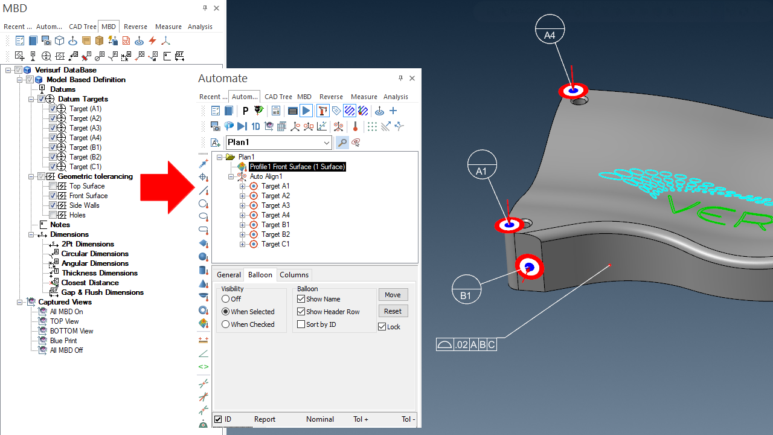
Task: Enable the Sort by ID checkbox
Action: pyautogui.click(x=301, y=324)
